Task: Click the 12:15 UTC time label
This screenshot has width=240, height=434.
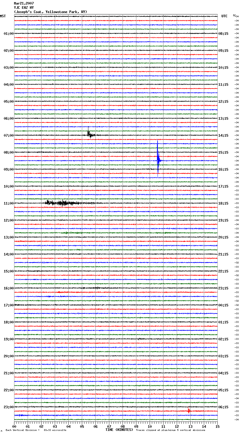Action: point(223,102)
